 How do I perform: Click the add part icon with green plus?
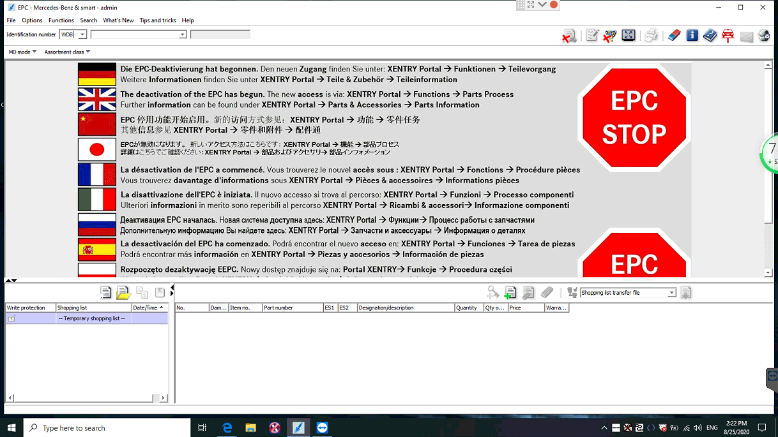tap(510, 293)
